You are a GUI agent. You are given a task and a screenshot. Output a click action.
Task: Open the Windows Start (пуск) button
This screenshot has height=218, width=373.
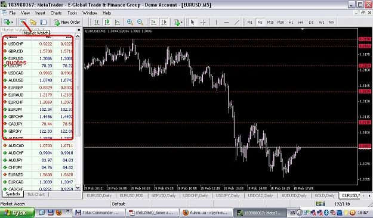coord(17,213)
